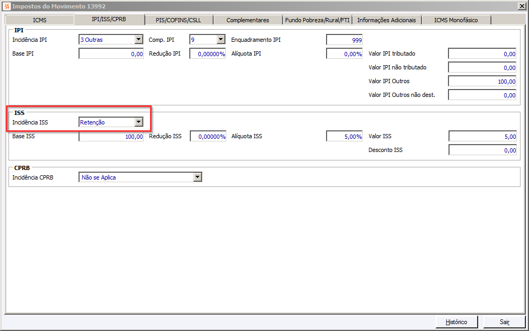The height and width of the screenshot is (331, 529).
Task: Open the PIS/COFINS/CSLL tab
Action: [179, 20]
